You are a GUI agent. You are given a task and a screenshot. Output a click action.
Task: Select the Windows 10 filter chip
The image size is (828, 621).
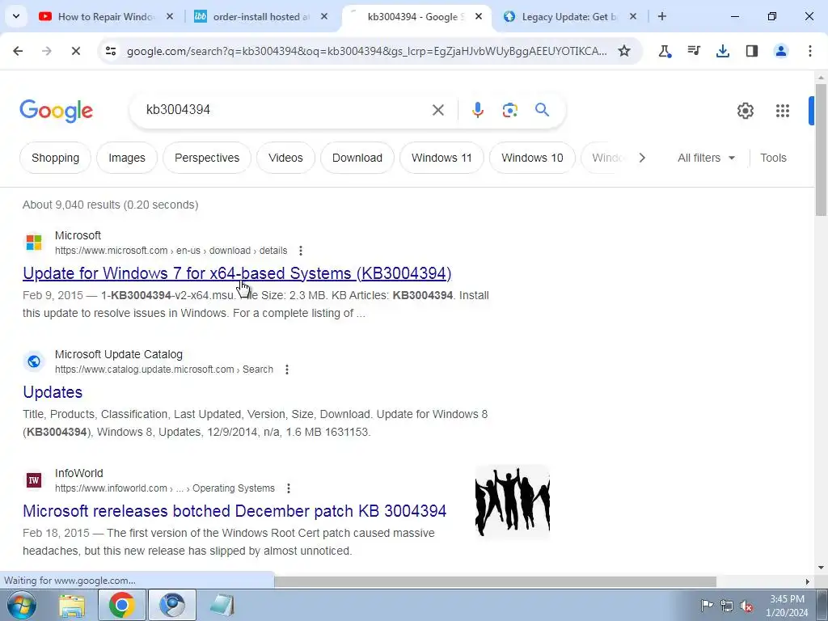pos(532,158)
